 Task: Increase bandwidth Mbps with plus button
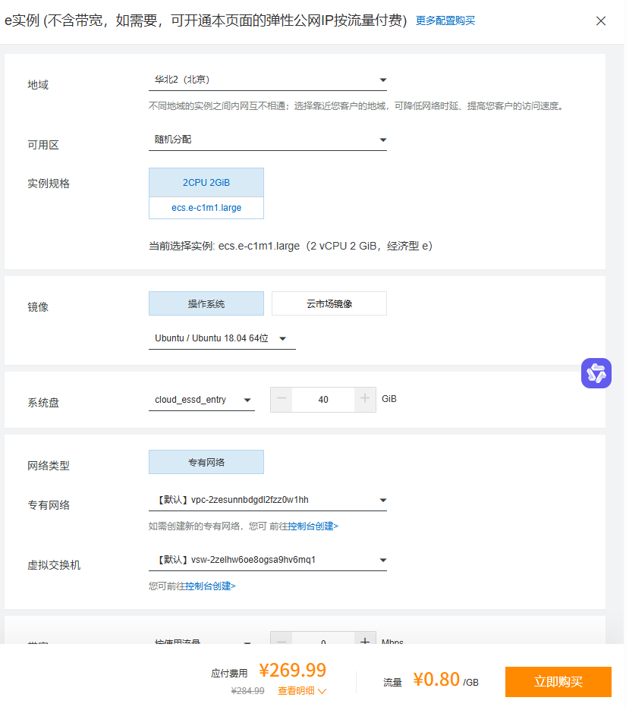(x=365, y=639)
